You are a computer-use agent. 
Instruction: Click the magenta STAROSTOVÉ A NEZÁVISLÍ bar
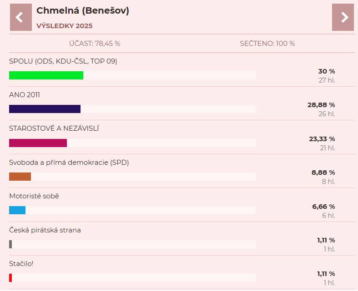point(38,143)
